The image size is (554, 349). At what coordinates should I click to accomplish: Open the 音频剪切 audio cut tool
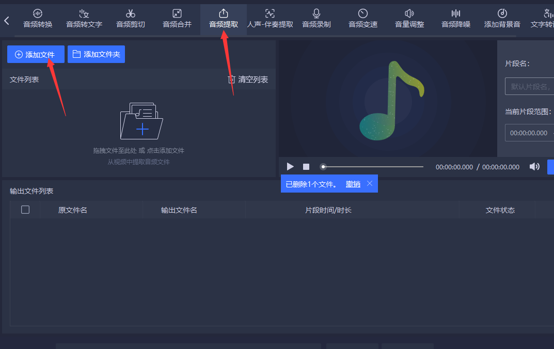[x=131, y=19]
